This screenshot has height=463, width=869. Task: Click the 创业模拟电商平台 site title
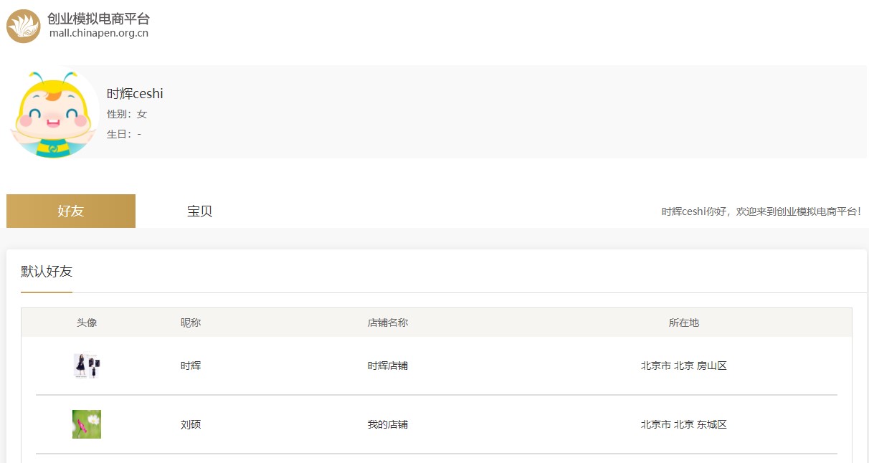[x=98, y=19]
